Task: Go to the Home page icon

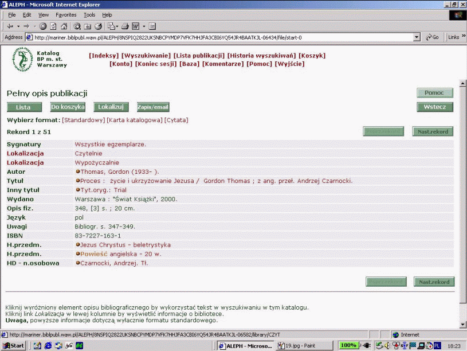Action: point(64,26)
